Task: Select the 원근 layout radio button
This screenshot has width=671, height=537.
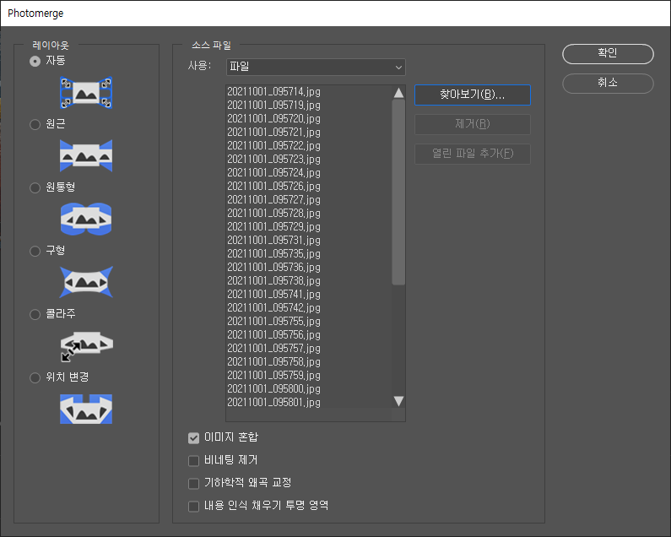Action: coord(35,125)
